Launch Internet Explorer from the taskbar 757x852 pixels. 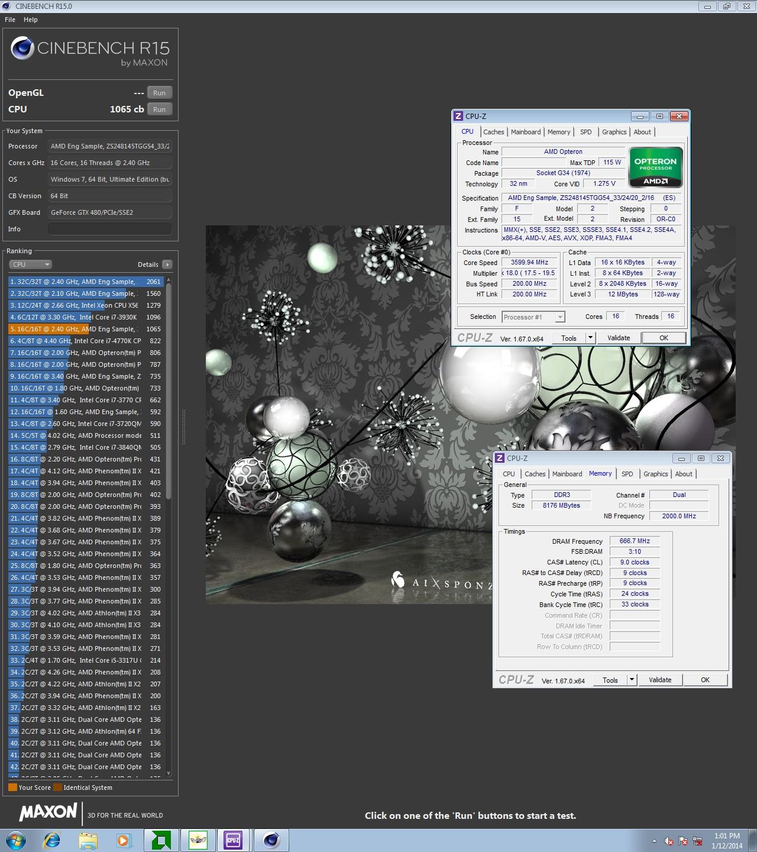pos(52,840)
